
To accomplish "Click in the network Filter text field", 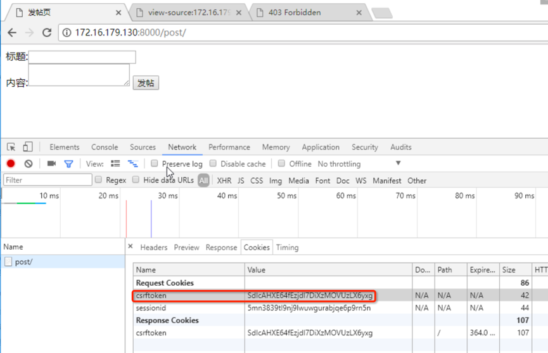I will (48, 180).
